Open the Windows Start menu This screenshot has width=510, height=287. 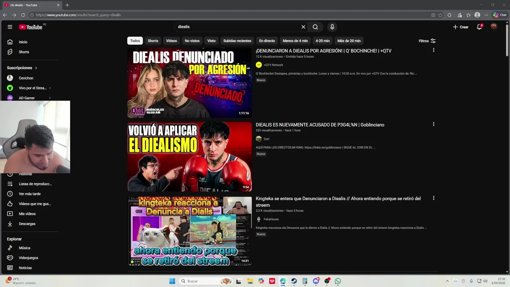(172, 281)
